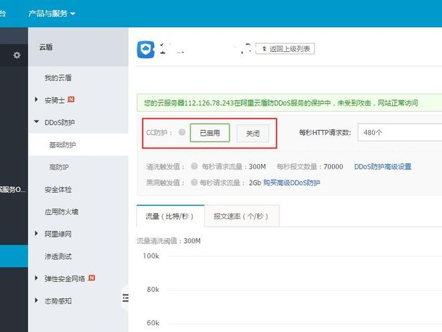The image size is (442, 332).
Task: Click help icon next to CC防护
Action: coord(182,132)
